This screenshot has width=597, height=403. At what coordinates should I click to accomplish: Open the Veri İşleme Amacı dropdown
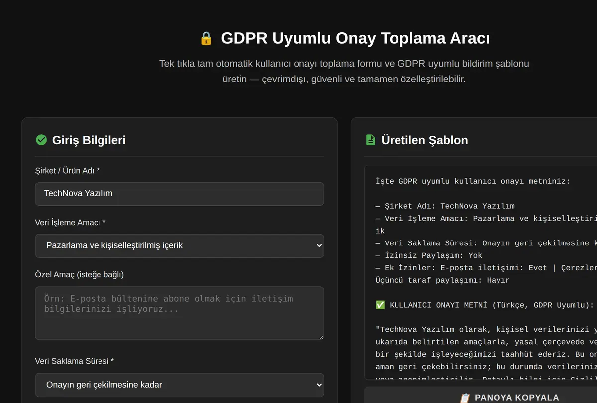pos(180,245)
